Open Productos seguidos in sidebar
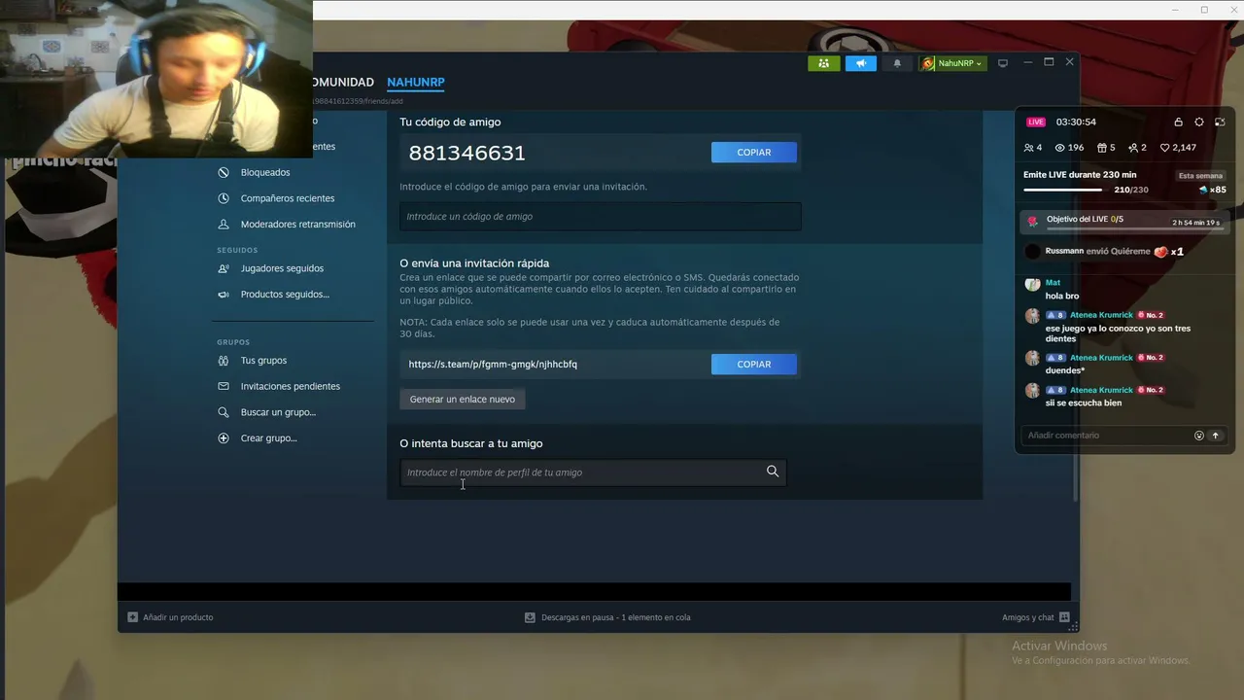 (x=285, y=295)
